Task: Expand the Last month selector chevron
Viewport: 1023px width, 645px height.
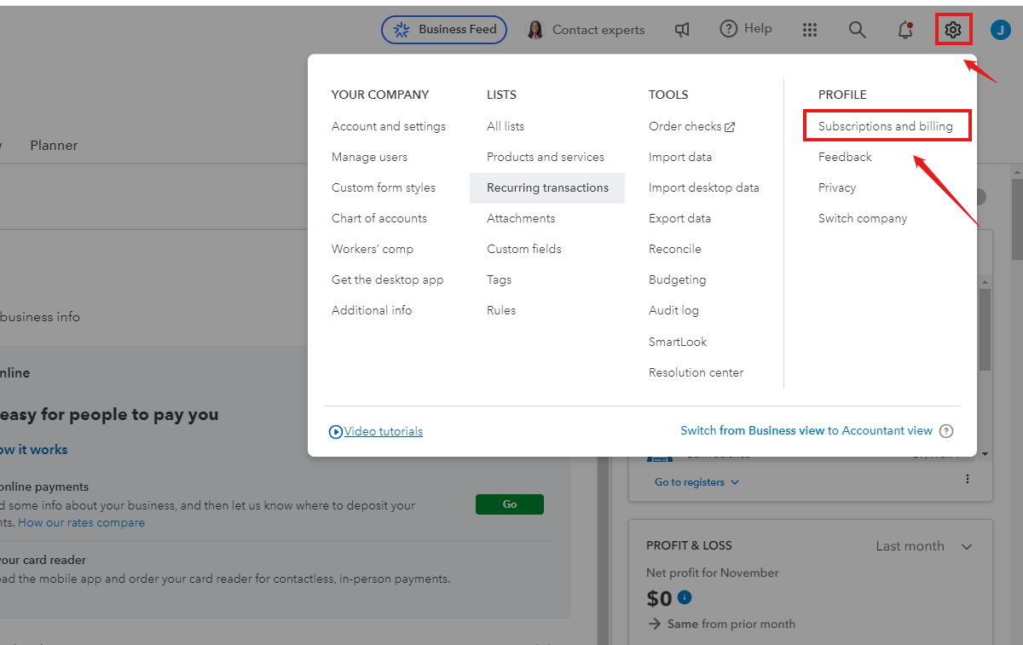Action: point(966,546)
